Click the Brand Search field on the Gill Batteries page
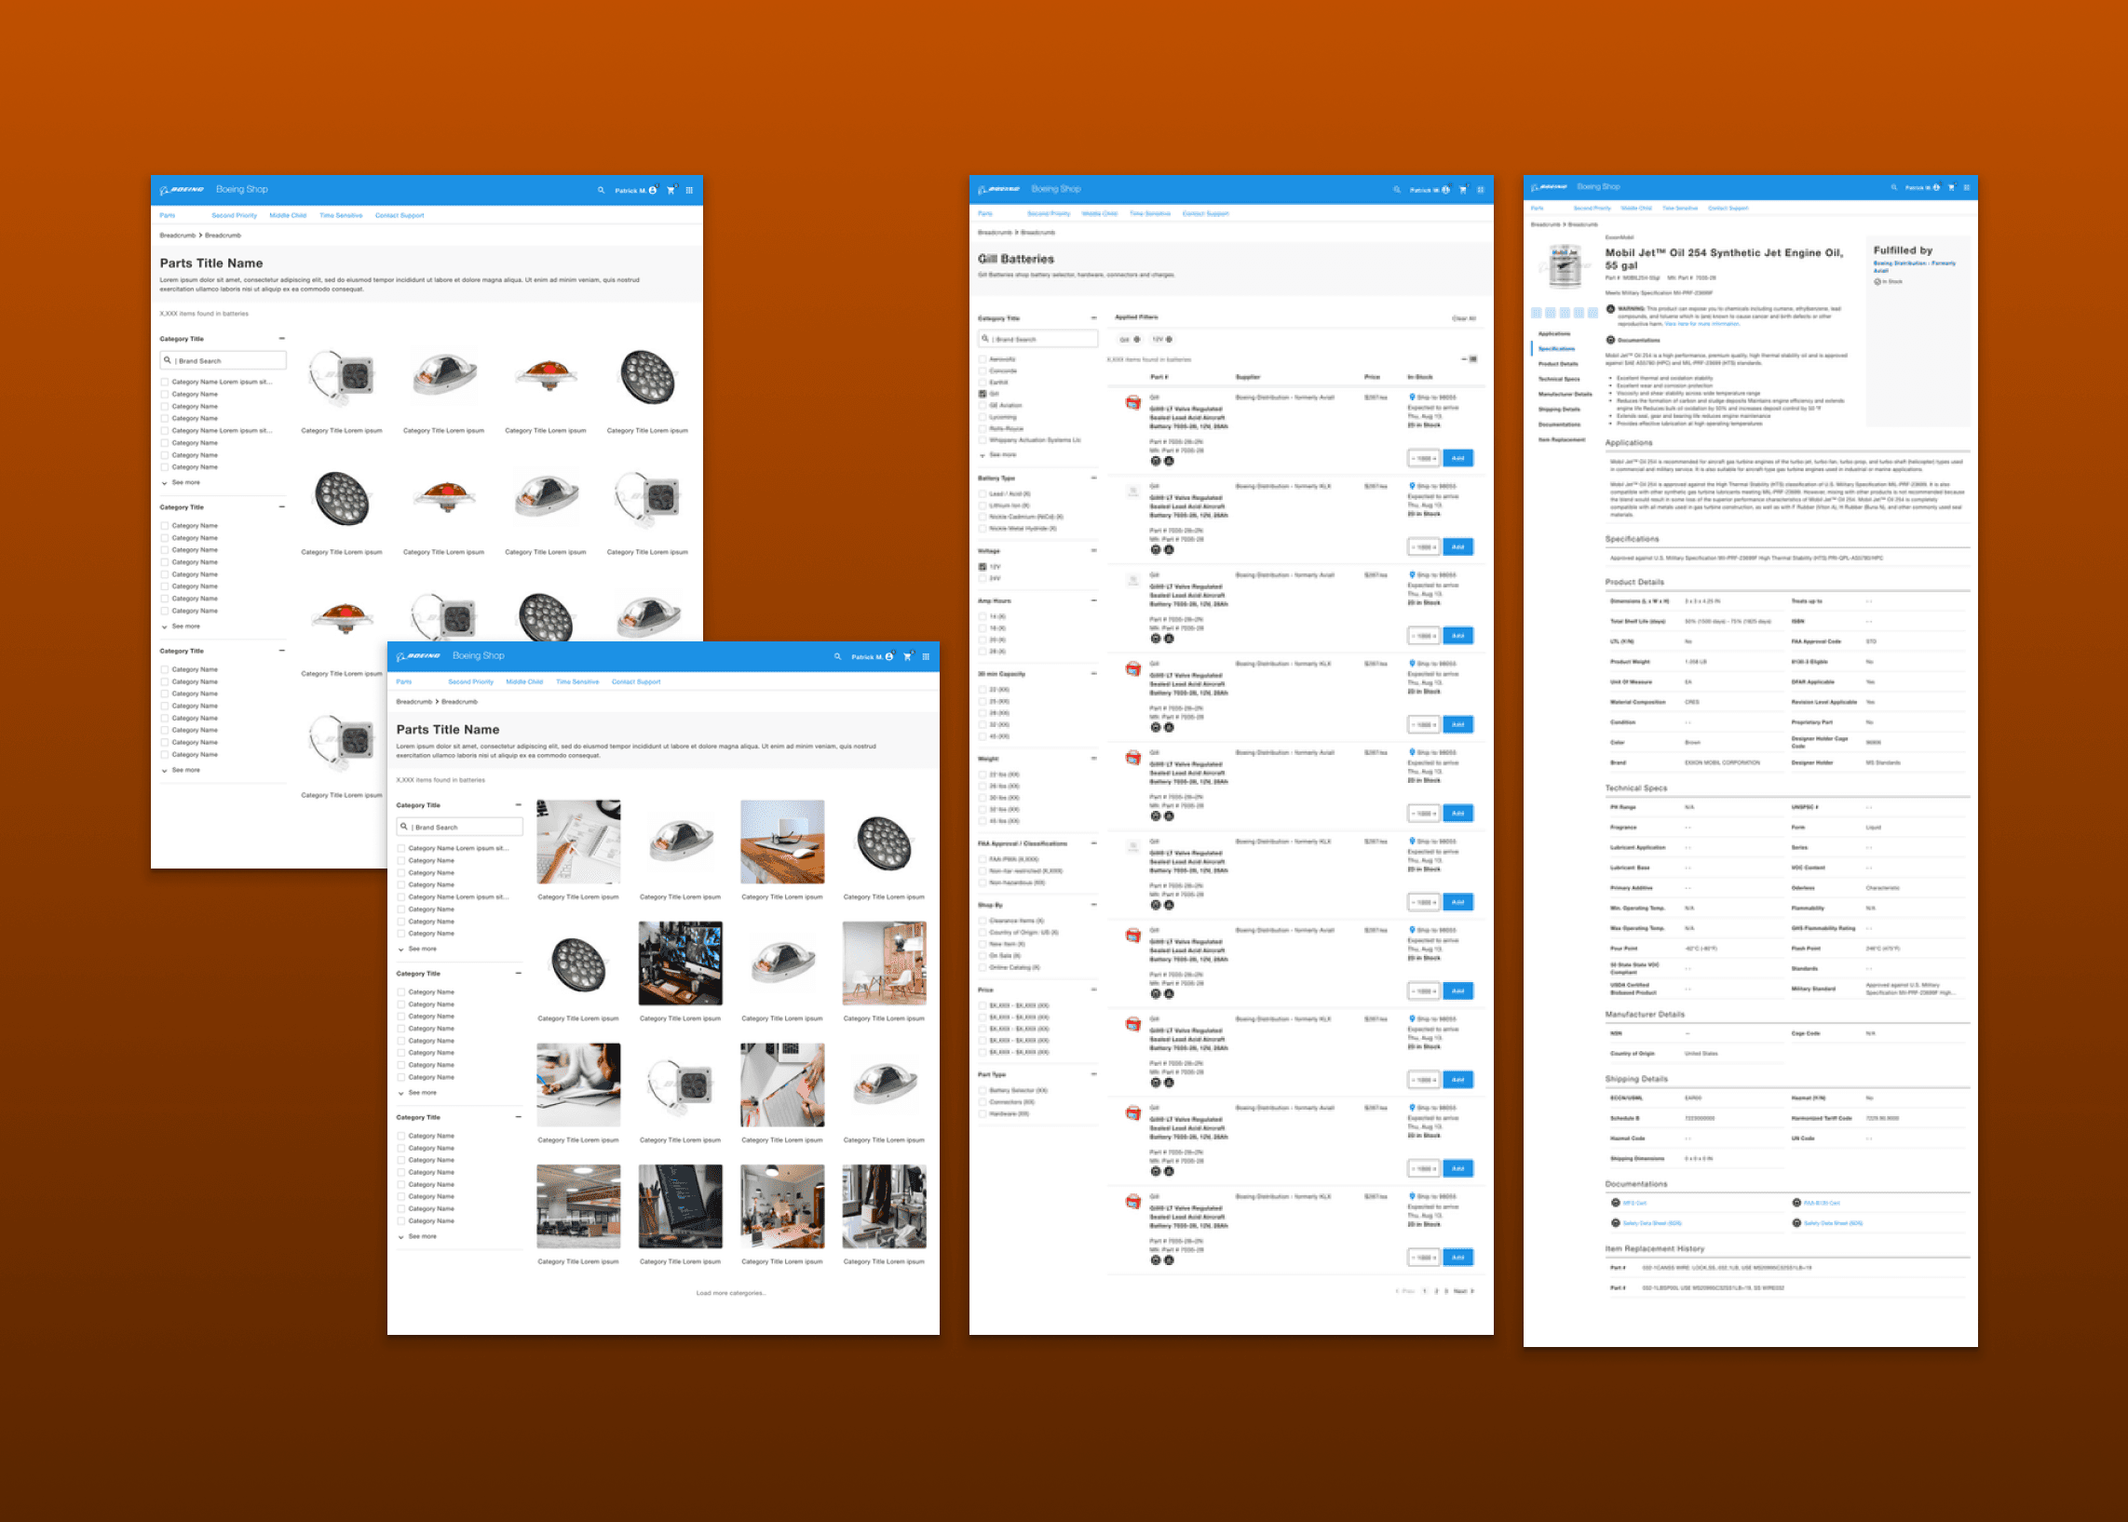The image size is (2128, 1522). pos(1040,339)
